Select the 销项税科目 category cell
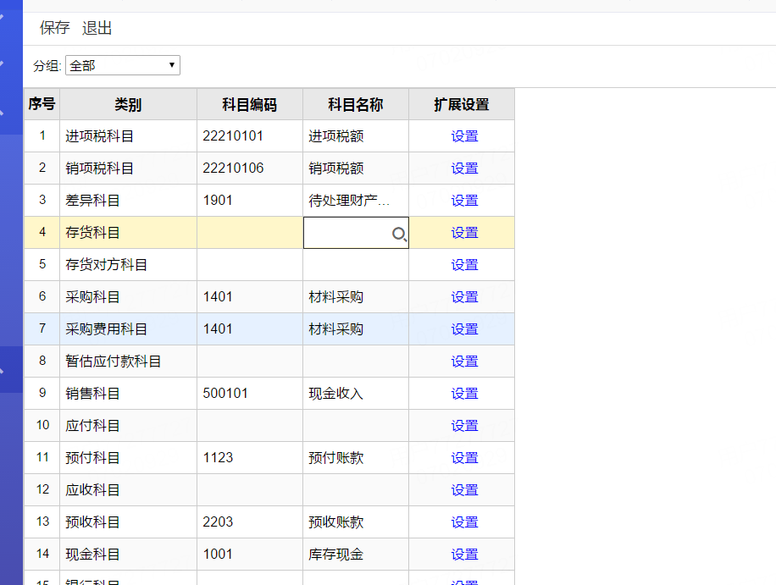776x585 pixels. tap(128, 168)
